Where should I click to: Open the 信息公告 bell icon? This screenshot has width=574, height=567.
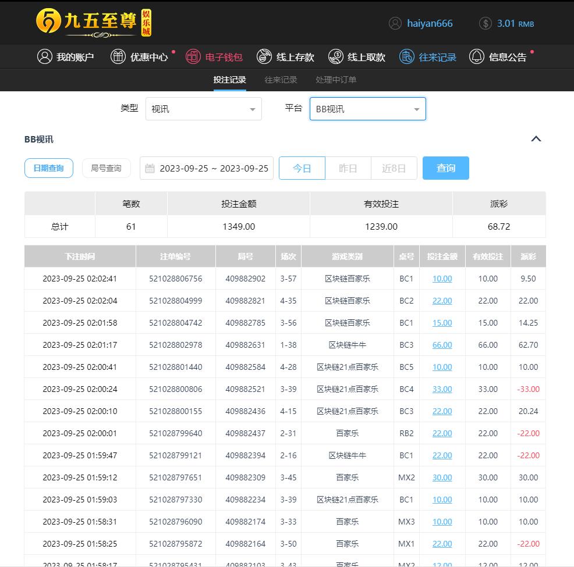pos(477,56)
